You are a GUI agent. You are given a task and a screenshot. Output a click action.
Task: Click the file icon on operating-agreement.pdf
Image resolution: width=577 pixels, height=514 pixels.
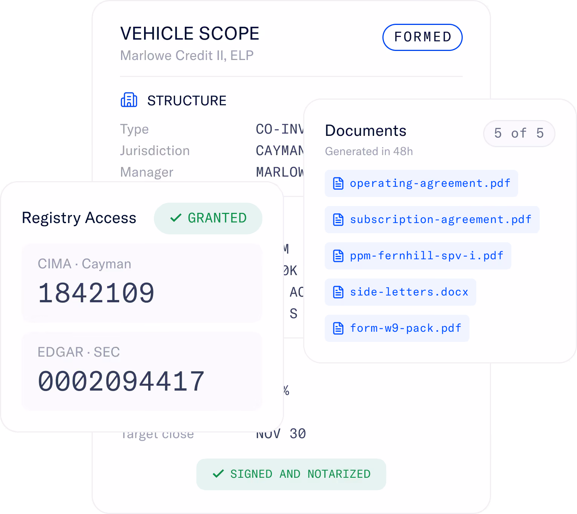click(x=338, y=183)
